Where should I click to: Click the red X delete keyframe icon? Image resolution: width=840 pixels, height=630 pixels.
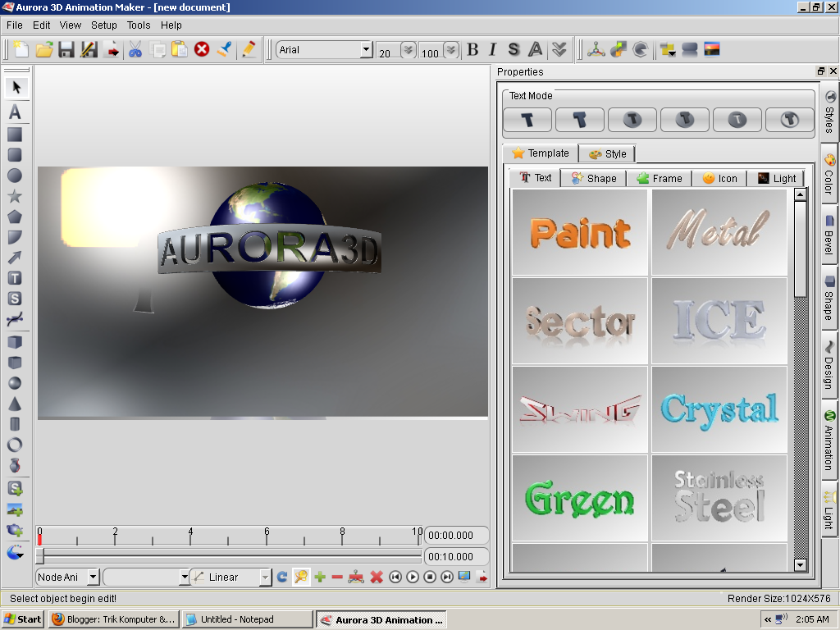pyautogui.click(x=377, y=577)
